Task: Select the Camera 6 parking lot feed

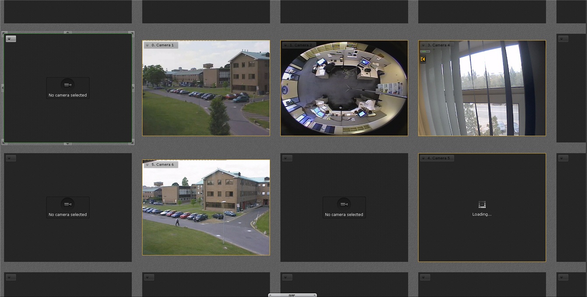Action: [206, 207]
